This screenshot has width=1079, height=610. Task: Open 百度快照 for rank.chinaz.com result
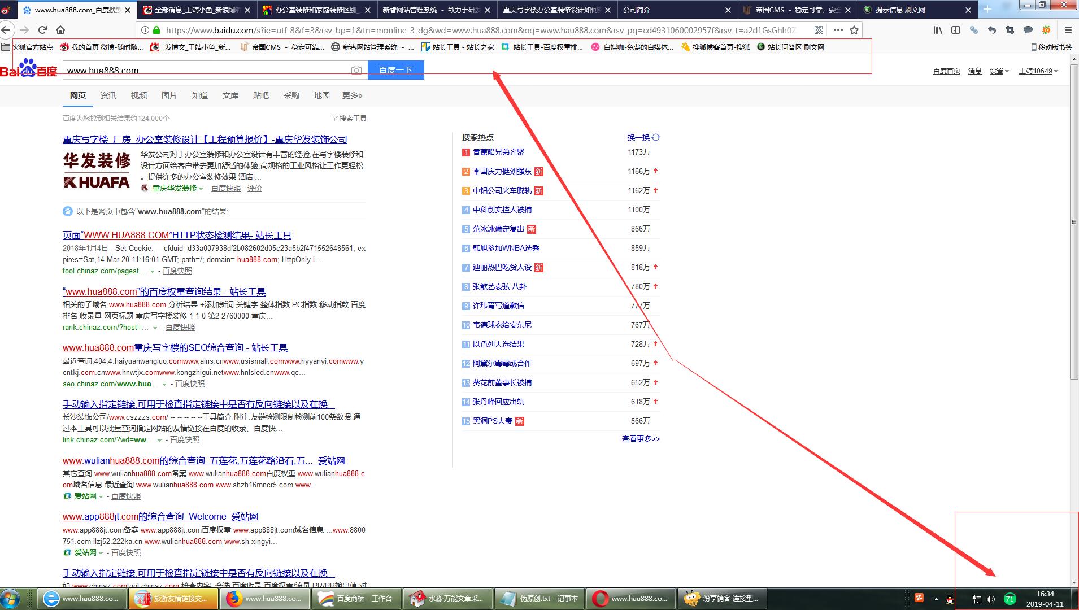click(x=180, y=328)
